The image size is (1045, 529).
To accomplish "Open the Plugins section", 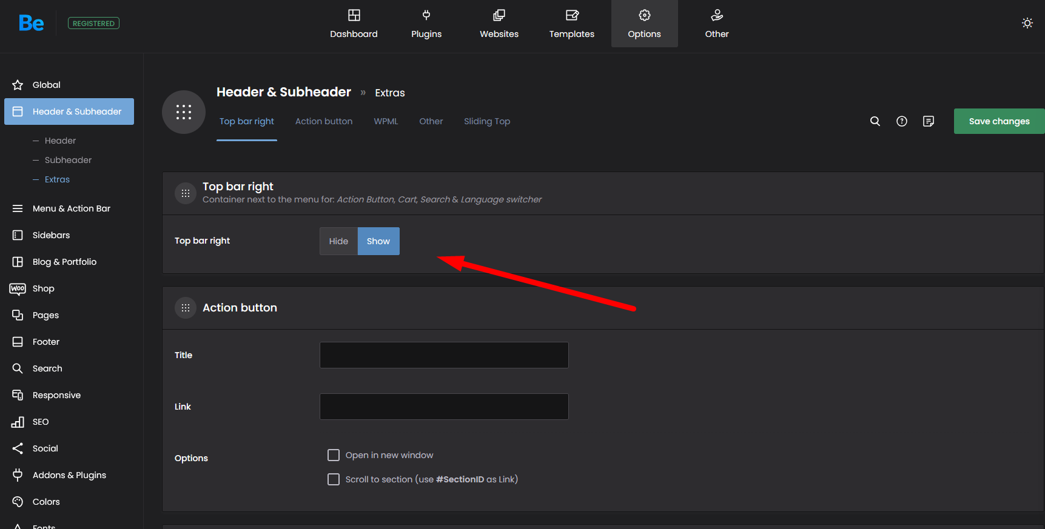I will (426, 24).
